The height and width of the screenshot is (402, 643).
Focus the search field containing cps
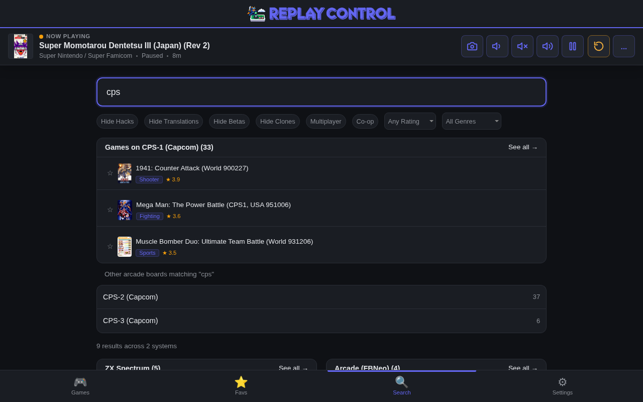(x=321, y=92)
